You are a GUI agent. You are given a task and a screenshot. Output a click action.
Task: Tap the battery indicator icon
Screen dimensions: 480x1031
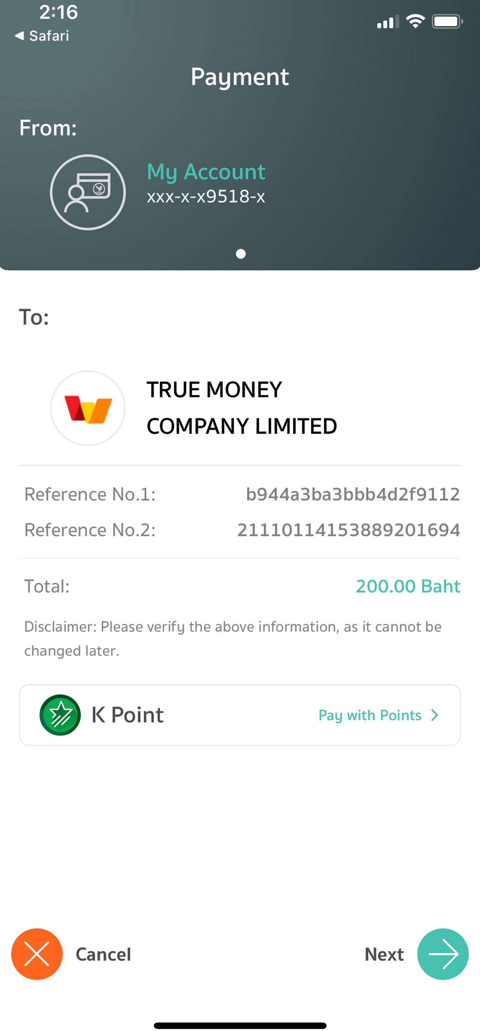point(447,21)
